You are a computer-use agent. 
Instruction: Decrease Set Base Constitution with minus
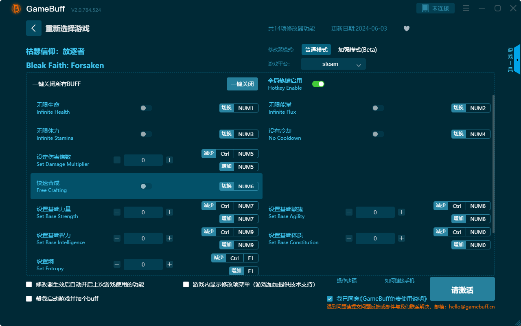click(x=349, y=238)
